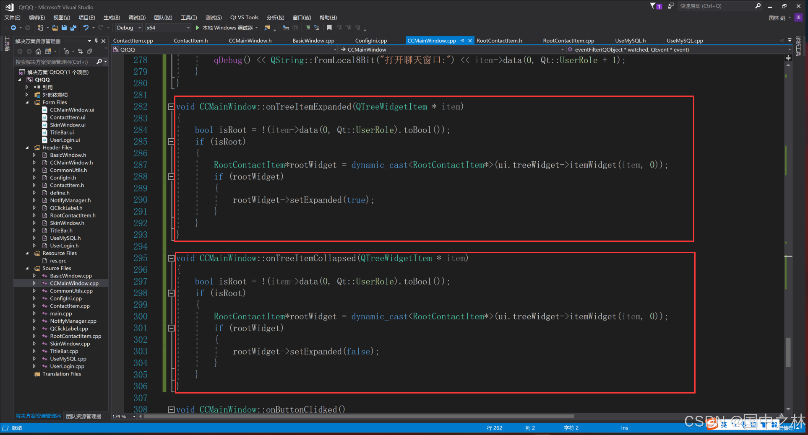Screen dimensions: 808x435
Task: Click the New Project icon in toolbar
Action: [40, 28]
